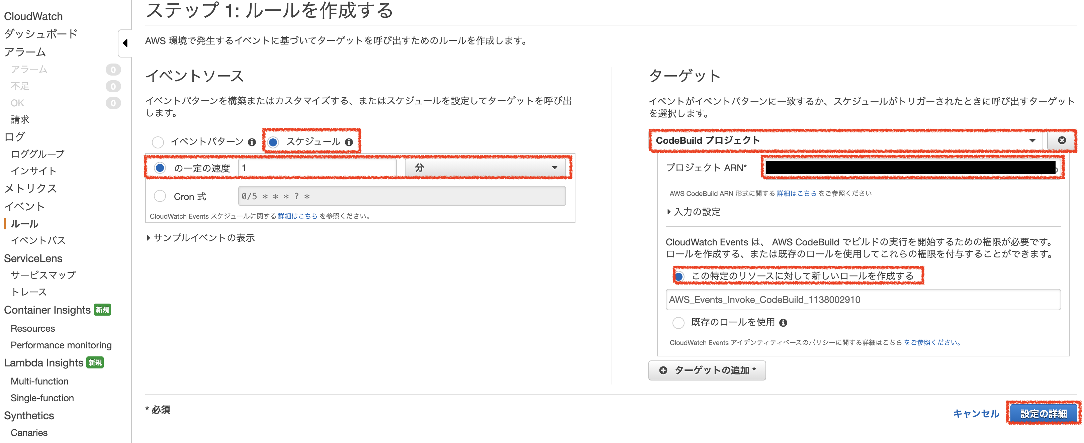Choose the Cron 式 radio option

click(160, 196)
